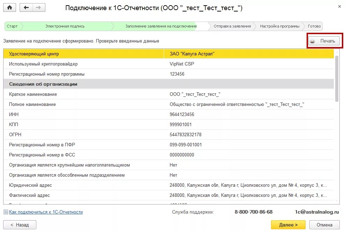Switch to the Электронная подпись step
This screenshot has width=345, height=231.
click(x=65, y=26)
